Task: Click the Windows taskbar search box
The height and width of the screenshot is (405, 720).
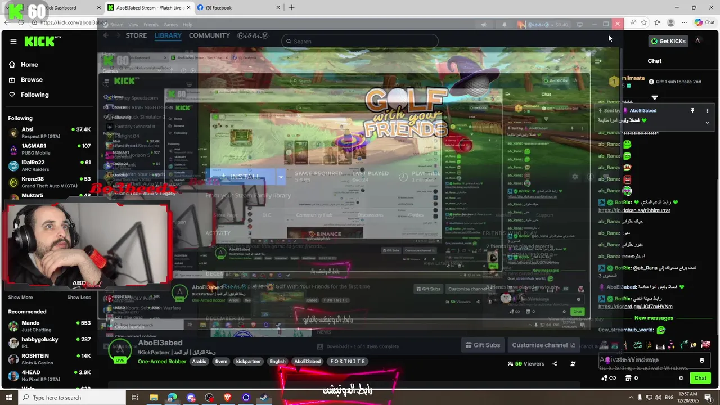Action: (71, 398)
